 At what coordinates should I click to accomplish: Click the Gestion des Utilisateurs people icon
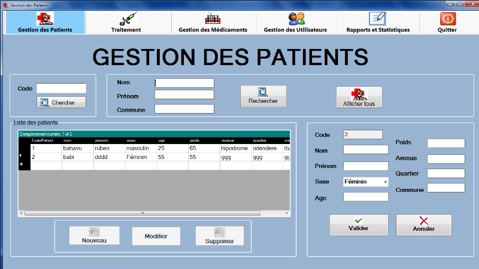[x=296, y=19]
